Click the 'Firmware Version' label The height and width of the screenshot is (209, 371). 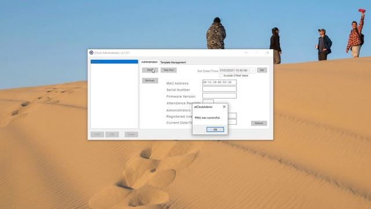click(181, 96)
